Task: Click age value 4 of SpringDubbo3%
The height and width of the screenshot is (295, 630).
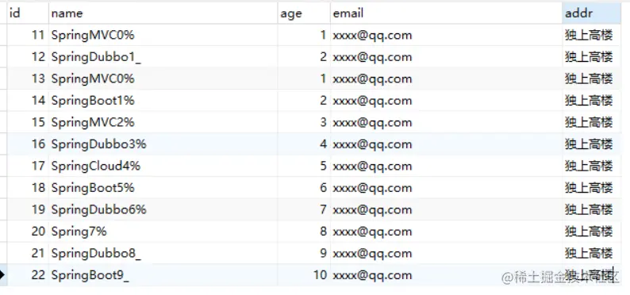Action: click(x=304, y=144)
